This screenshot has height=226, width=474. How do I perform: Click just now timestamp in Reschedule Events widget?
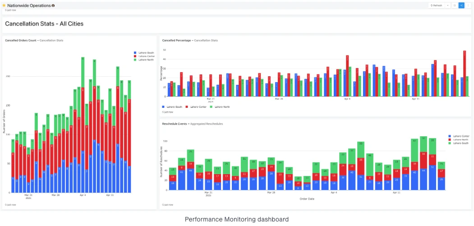coord(167,205)
